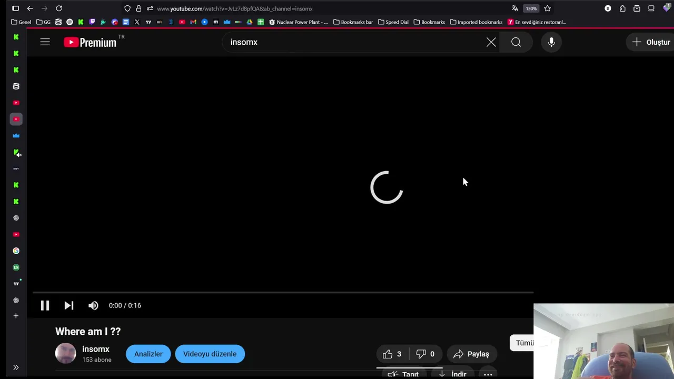Image resolution: width=674 pixels, height=379 pixels.
Task: Switch to the TradingView sidebar tab
Action: [x=16, y=284]
